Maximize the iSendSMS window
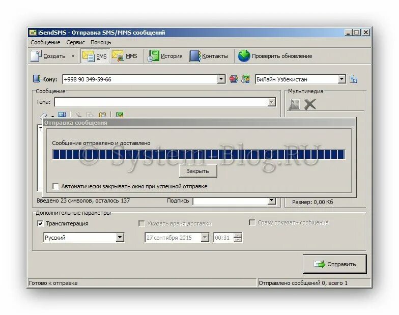399x315 pixels. 356,33
